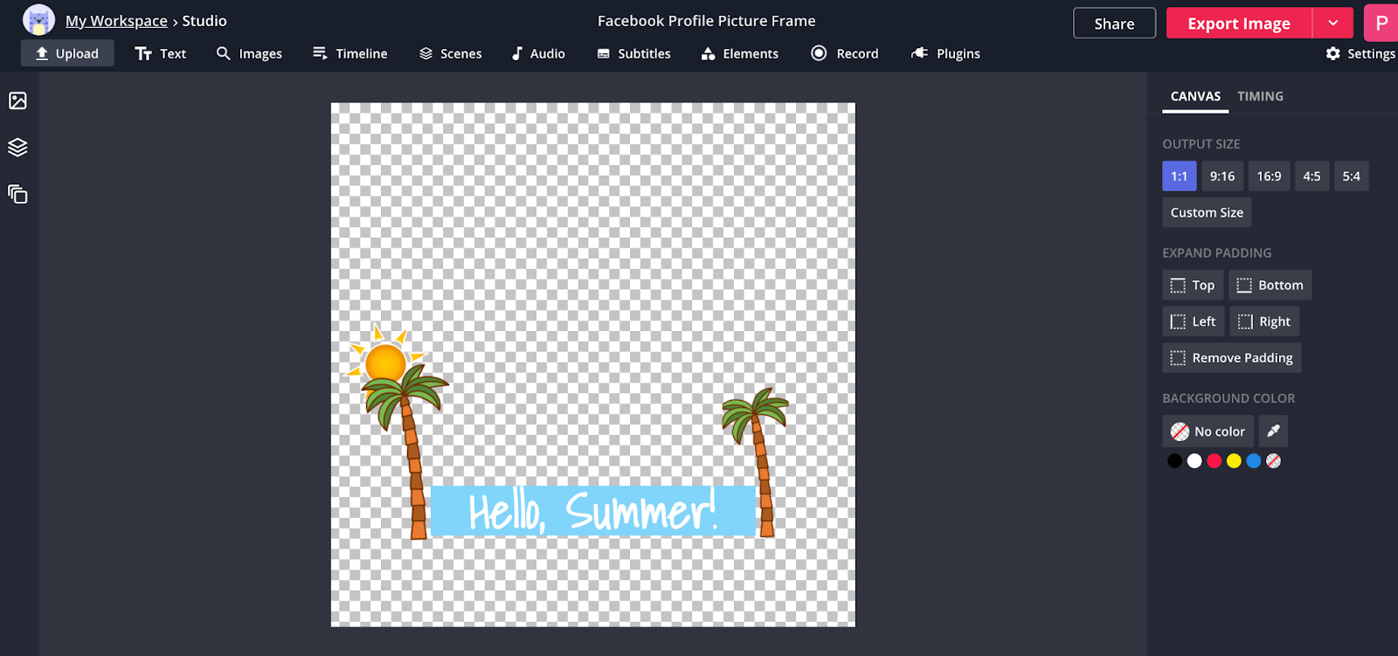Screen dimensions: 1398x656
Task: Click the eyedropper color picker icon
Action: [x=1273, y=431]
